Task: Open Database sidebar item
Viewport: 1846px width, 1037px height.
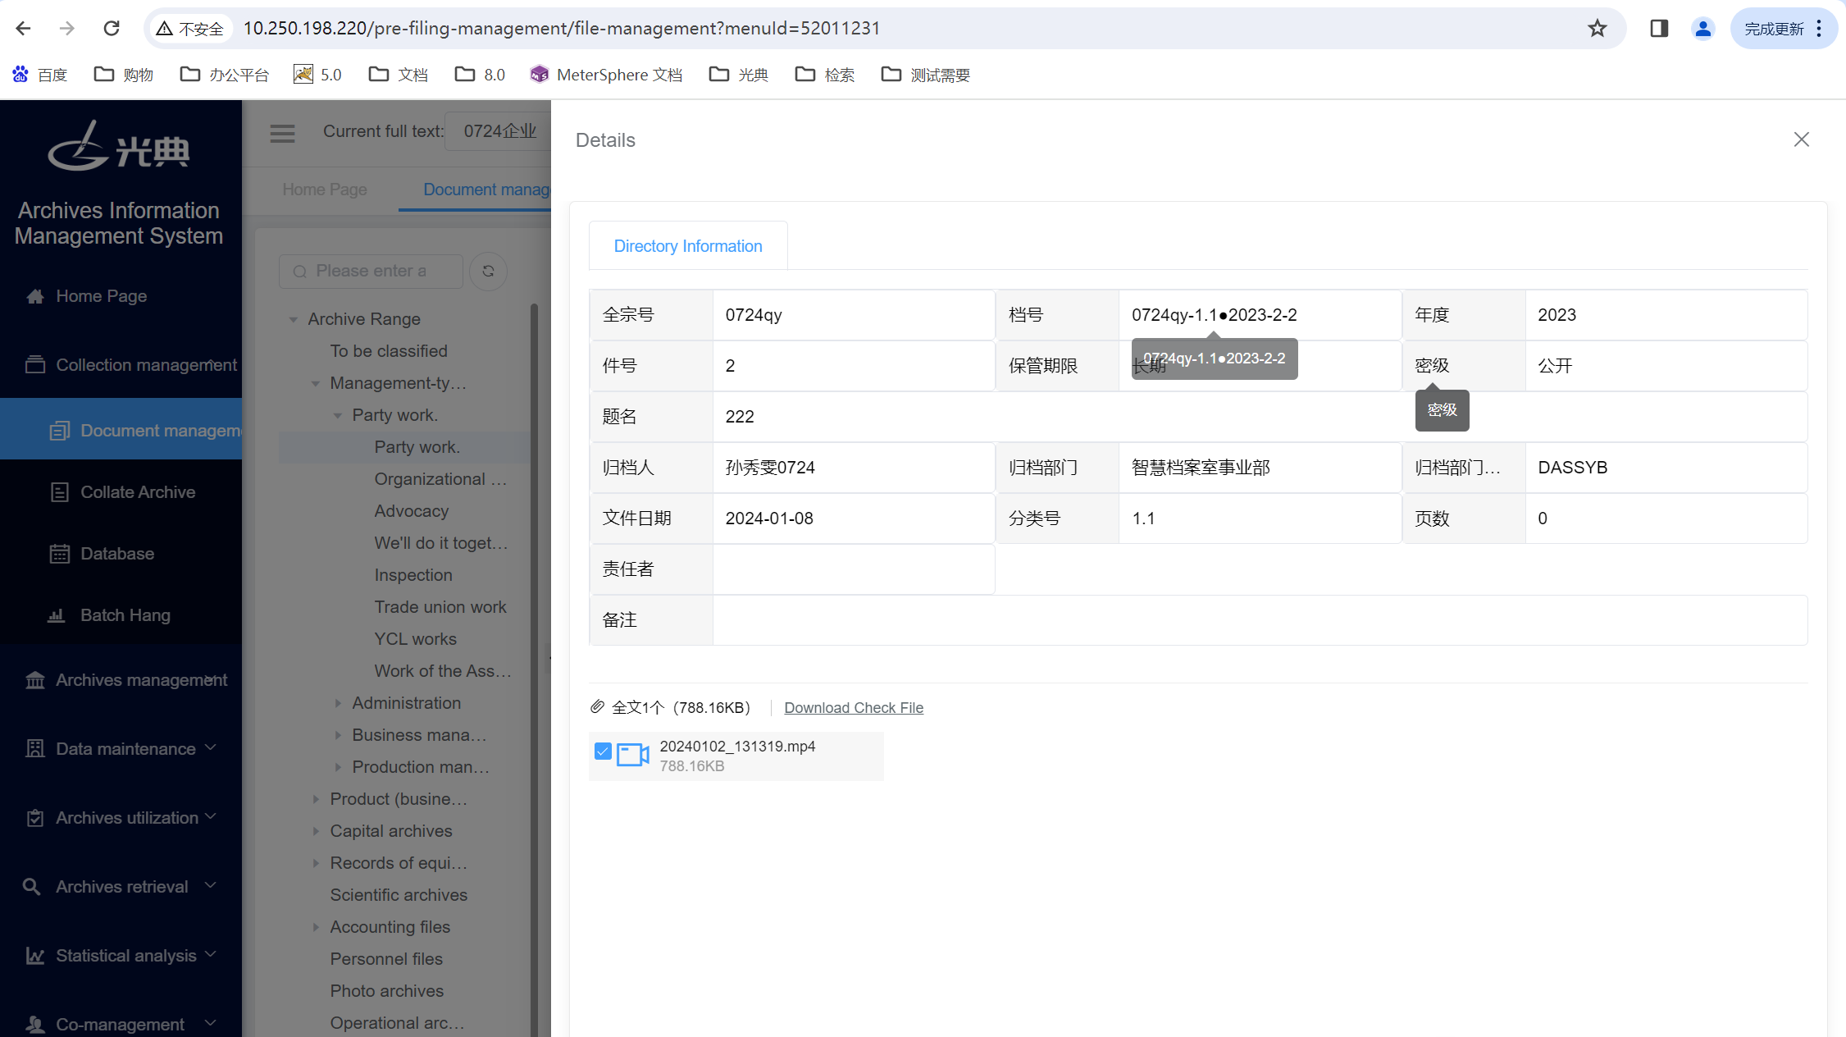Action: pyautogui.click(x=121, y=554)
